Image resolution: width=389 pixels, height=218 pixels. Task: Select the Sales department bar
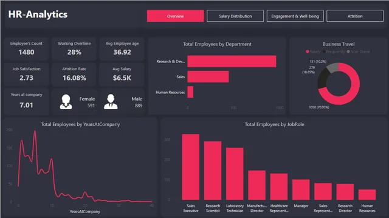point(208,77)
